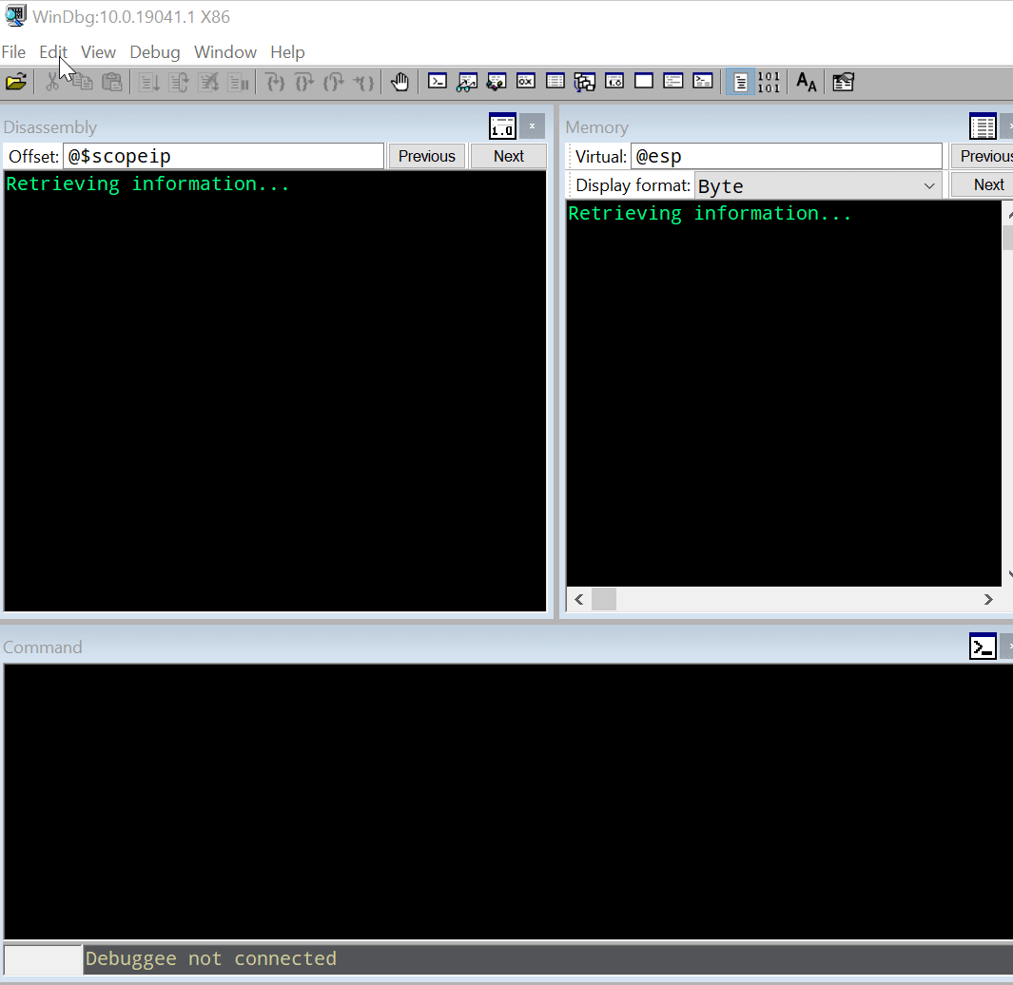The image size is (1013, 985).
Task: Click the Virtual field containing @esp
Action: (787, 156)
